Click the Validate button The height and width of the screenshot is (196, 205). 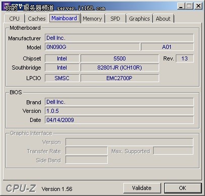coord(142,188)
